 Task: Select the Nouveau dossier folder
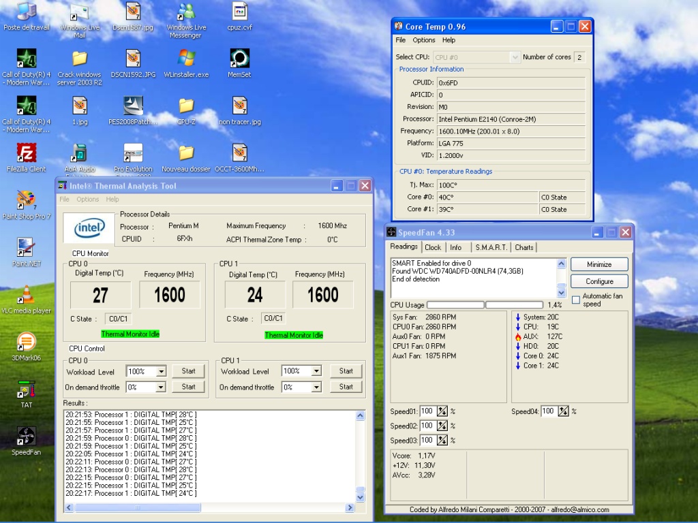click(186, 158)
